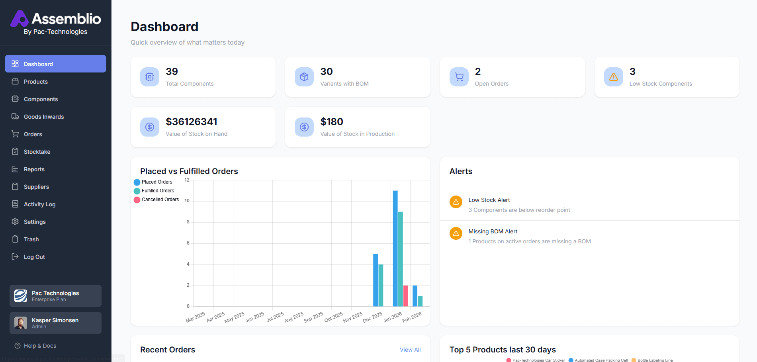The width and height of the screenshot is (757, 362).
Task: Click the Settings gear icon
Action: click(15, 221)
